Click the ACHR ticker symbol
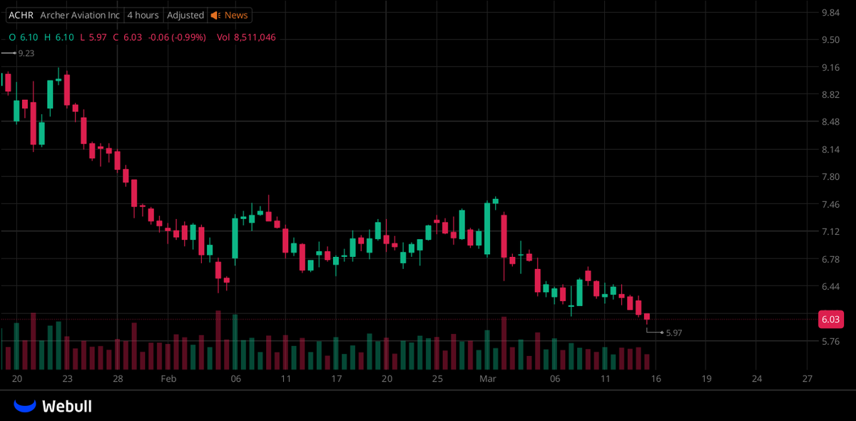Viewport: 856px width, 421px height. (21, 15)
